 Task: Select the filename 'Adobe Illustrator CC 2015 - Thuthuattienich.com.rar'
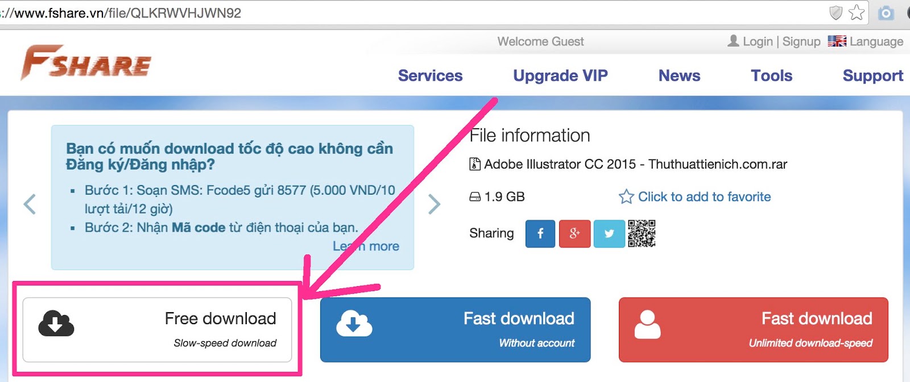(636, 164)
